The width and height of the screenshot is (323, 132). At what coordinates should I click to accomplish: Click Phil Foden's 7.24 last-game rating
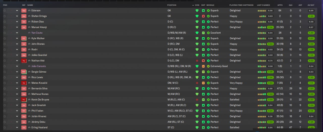click(270, 111)
